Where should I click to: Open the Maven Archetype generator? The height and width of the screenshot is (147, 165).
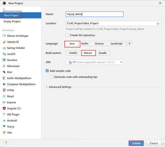point(15,36)
